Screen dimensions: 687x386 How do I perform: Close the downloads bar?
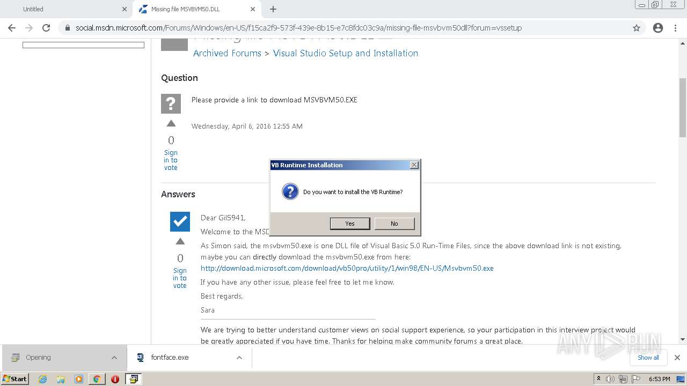[677, 358]
